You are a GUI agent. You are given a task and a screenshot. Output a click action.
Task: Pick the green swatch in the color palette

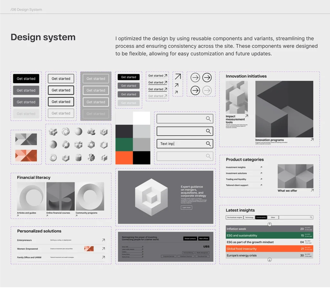124,144
